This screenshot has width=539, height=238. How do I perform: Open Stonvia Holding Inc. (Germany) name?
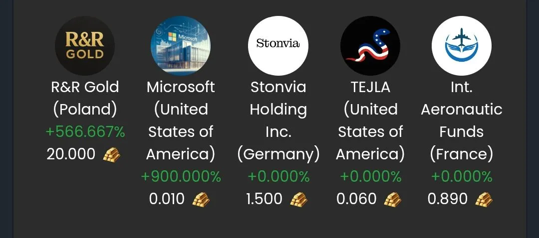click(x=278, y=120)
